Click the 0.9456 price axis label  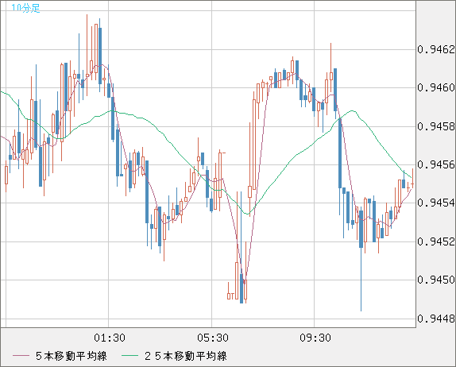(436, 164)
